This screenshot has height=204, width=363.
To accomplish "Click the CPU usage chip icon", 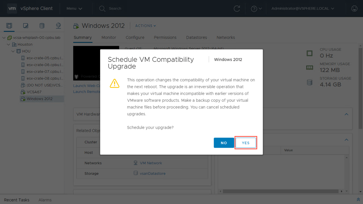I will [309, 53].
